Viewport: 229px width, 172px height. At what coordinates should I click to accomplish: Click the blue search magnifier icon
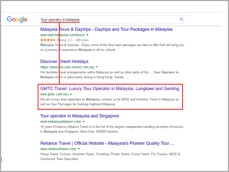[181, 19]
